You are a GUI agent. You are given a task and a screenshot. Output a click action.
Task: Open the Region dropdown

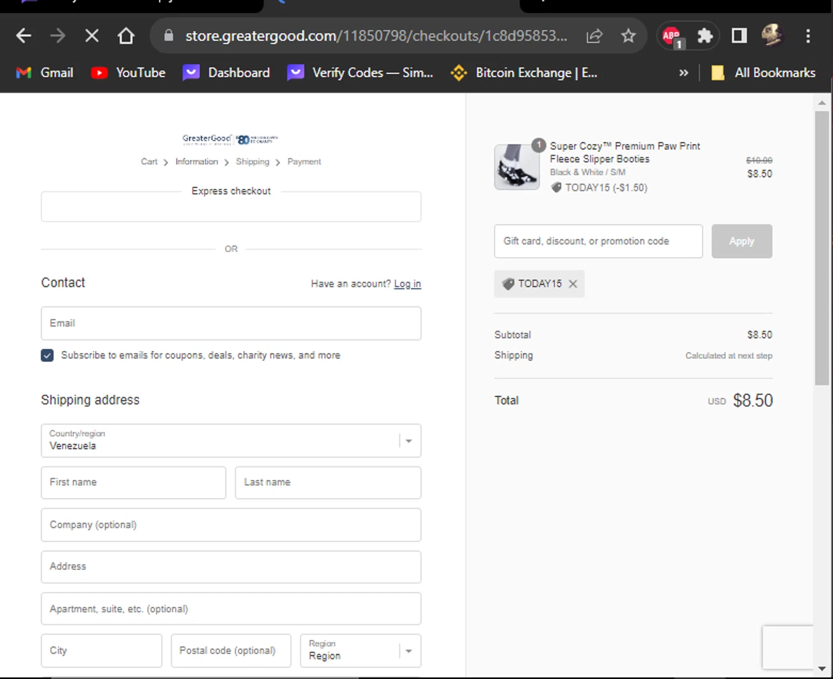(x=360, y=650)
